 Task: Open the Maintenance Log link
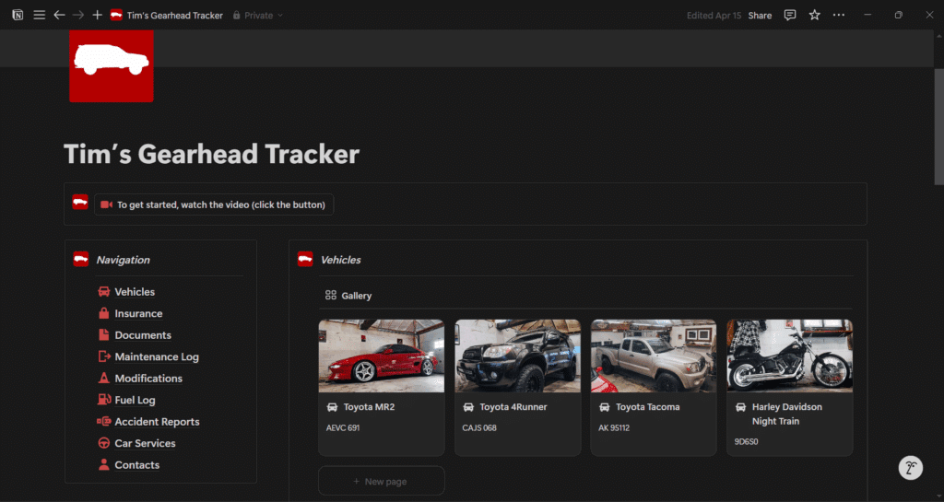pos(156,357)
